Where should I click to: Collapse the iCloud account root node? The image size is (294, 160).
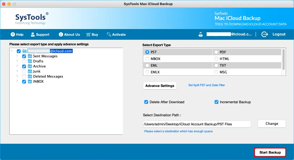12,51
